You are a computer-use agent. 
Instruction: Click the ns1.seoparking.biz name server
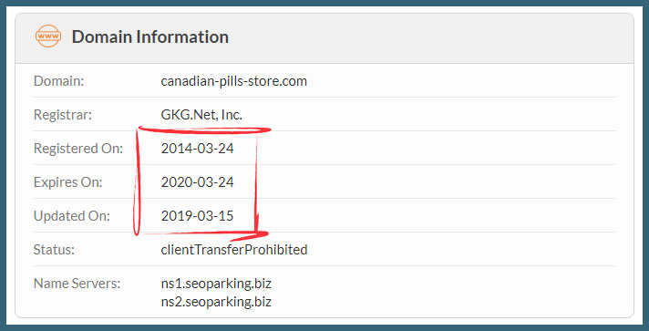pyautogui.click(x=216, y=284)
